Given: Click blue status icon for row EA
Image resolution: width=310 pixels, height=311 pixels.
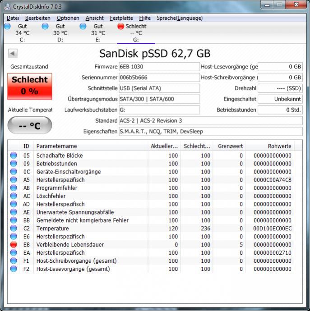Looking at the screenshot, I should [x=14, y=253].
